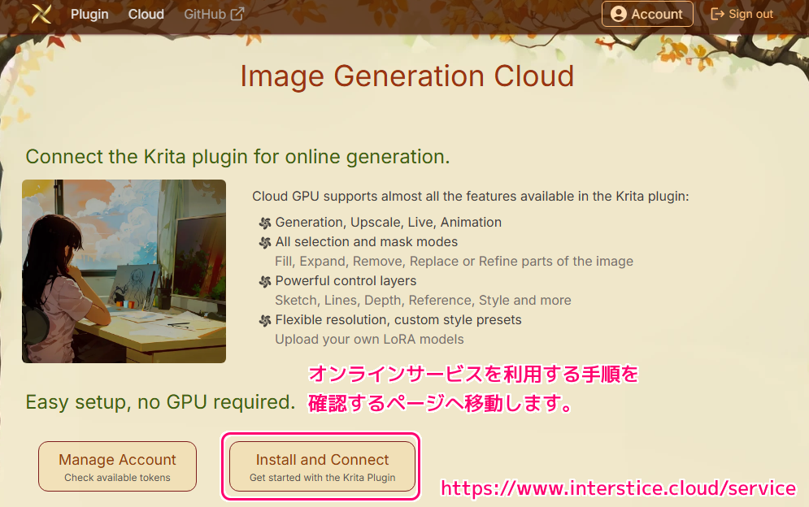
Task: Click the Install and Connect button
Action: click(322, 466)
